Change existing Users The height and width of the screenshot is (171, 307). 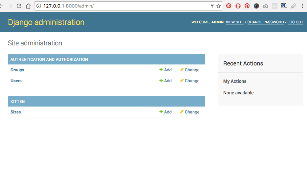pyautogui.click(x=189, y=81)
